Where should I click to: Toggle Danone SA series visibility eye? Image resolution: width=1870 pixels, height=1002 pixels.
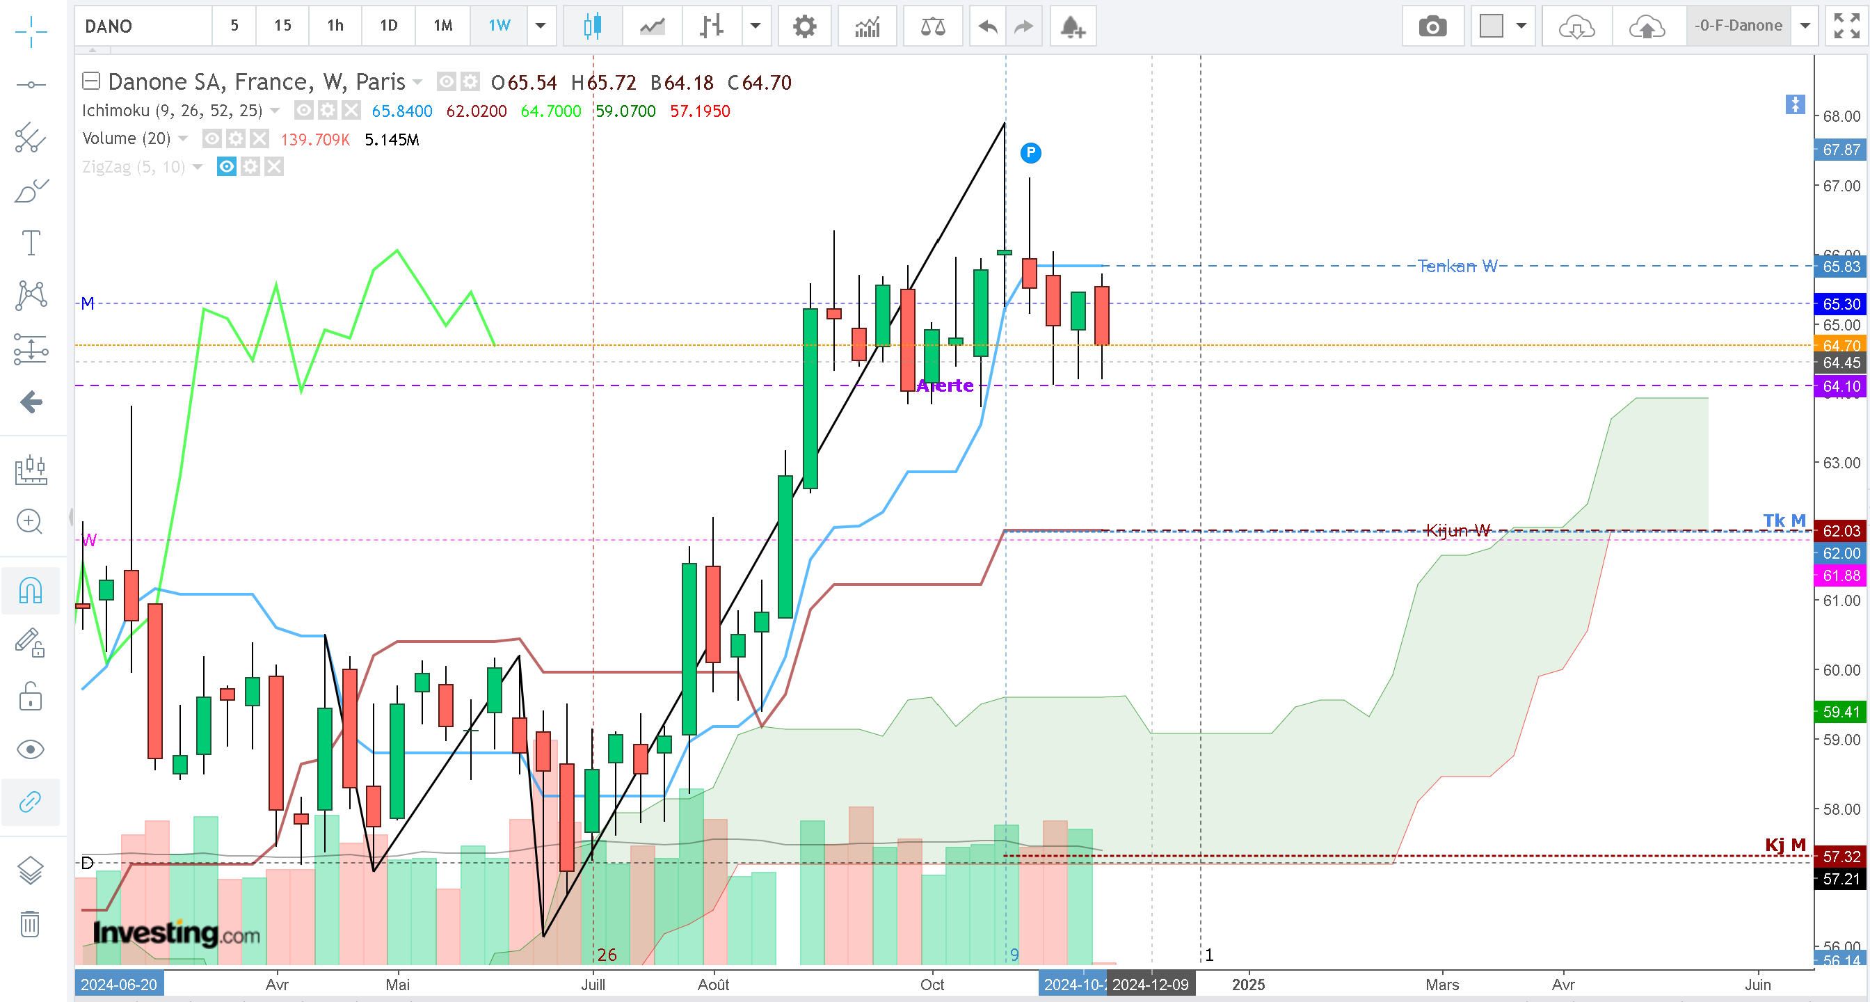(x=447, y=81)
